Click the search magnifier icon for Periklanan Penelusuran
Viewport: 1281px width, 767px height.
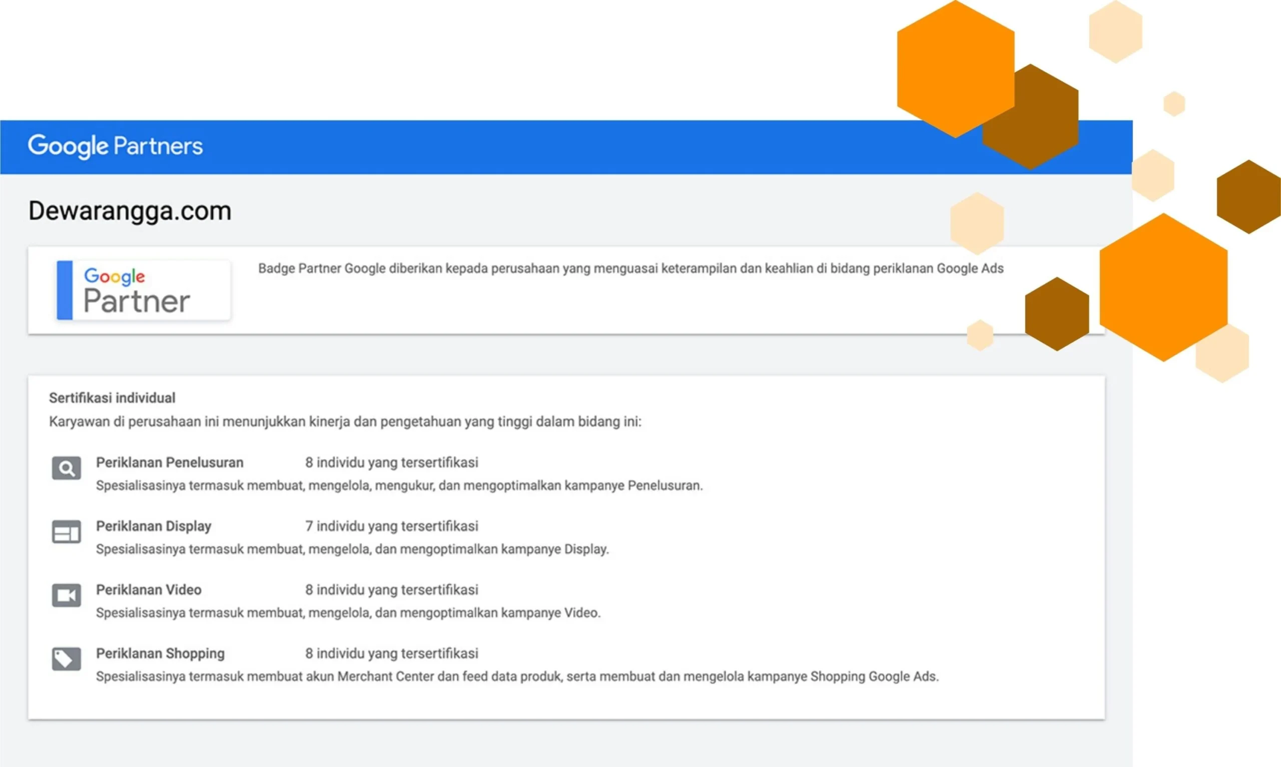coord(66,468)
